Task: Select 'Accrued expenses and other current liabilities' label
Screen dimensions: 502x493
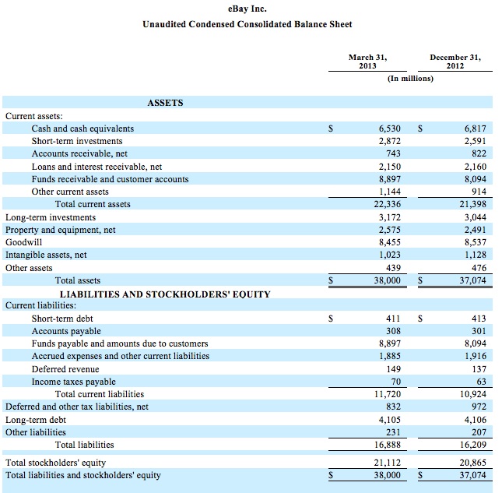Action: point(121,356)
